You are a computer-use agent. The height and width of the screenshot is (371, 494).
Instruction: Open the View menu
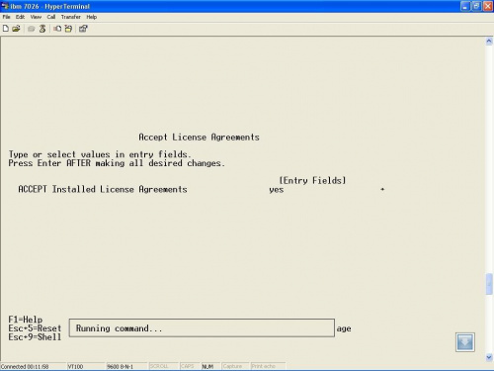tap(36, 17)
